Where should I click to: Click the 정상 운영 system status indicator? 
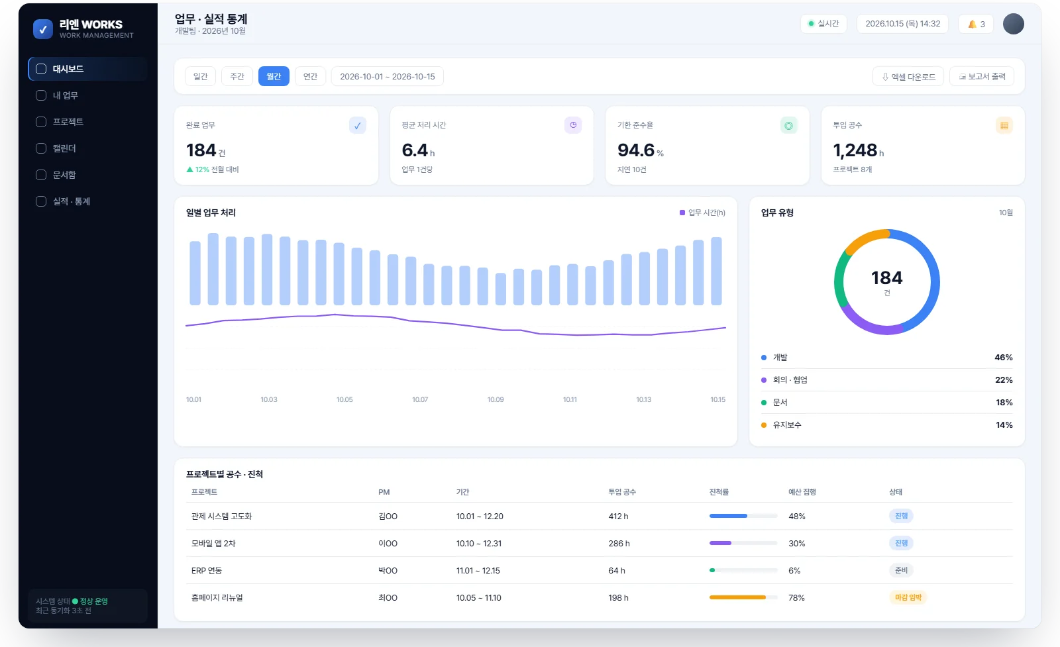90,601
